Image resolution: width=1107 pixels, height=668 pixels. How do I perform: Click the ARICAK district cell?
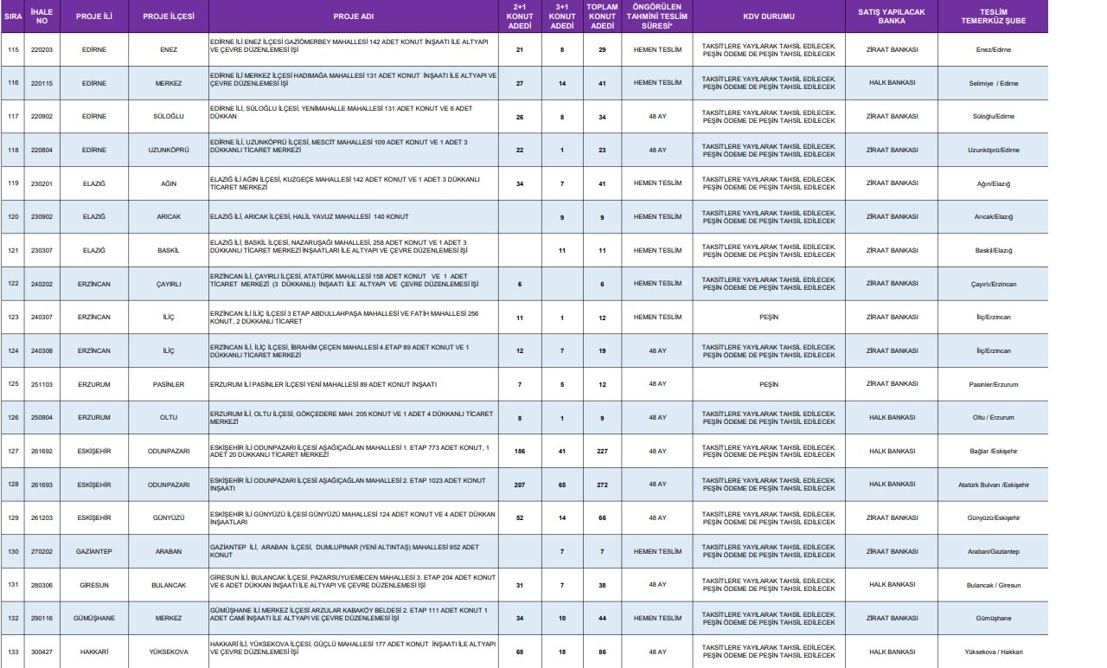[x=170, y=216]
